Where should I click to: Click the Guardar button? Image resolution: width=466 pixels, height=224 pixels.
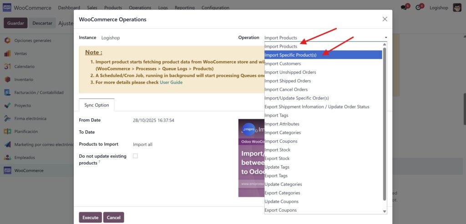pos(15,23)
